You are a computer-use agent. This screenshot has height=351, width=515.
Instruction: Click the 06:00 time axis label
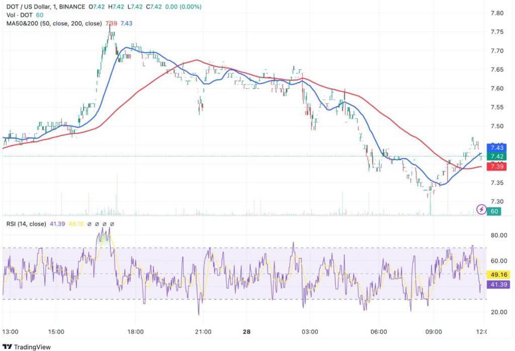[x=379, y=331]
